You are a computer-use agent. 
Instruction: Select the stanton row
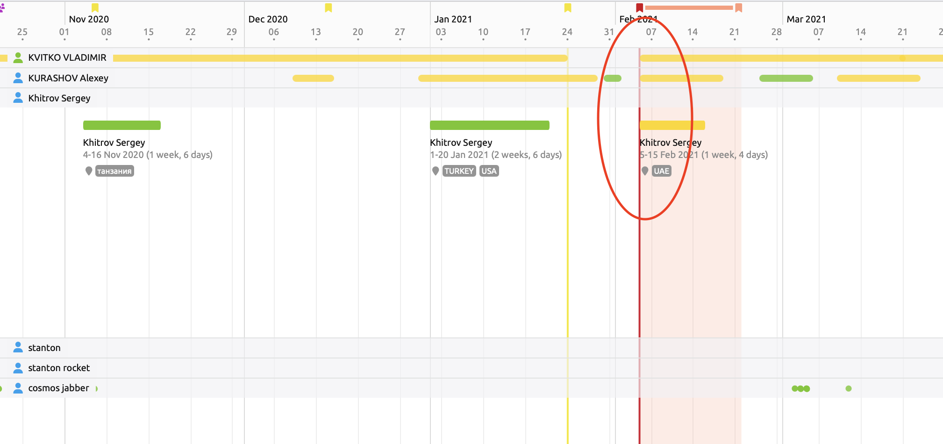point(471,348)
